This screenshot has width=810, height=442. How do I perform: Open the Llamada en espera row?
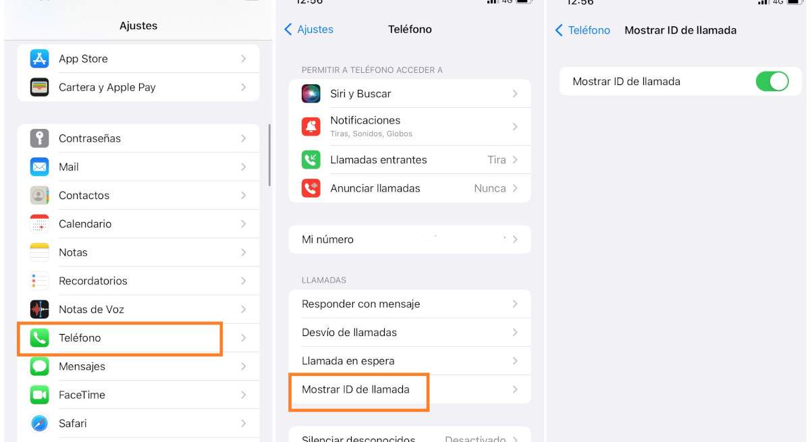(x=410, y=361)
